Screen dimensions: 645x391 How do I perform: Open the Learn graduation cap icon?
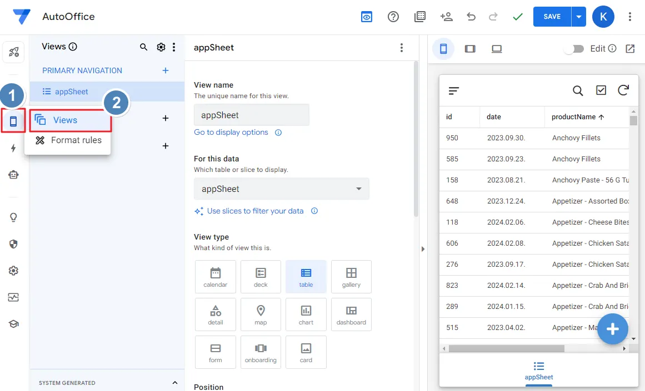(x=13, y=324)
